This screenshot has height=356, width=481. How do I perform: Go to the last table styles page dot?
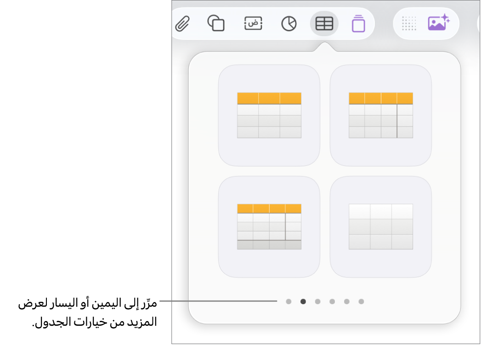click(x=362, y=301)
